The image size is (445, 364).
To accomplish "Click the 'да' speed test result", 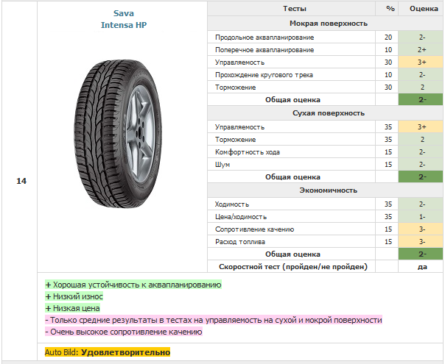I will (x=422, y=267).
